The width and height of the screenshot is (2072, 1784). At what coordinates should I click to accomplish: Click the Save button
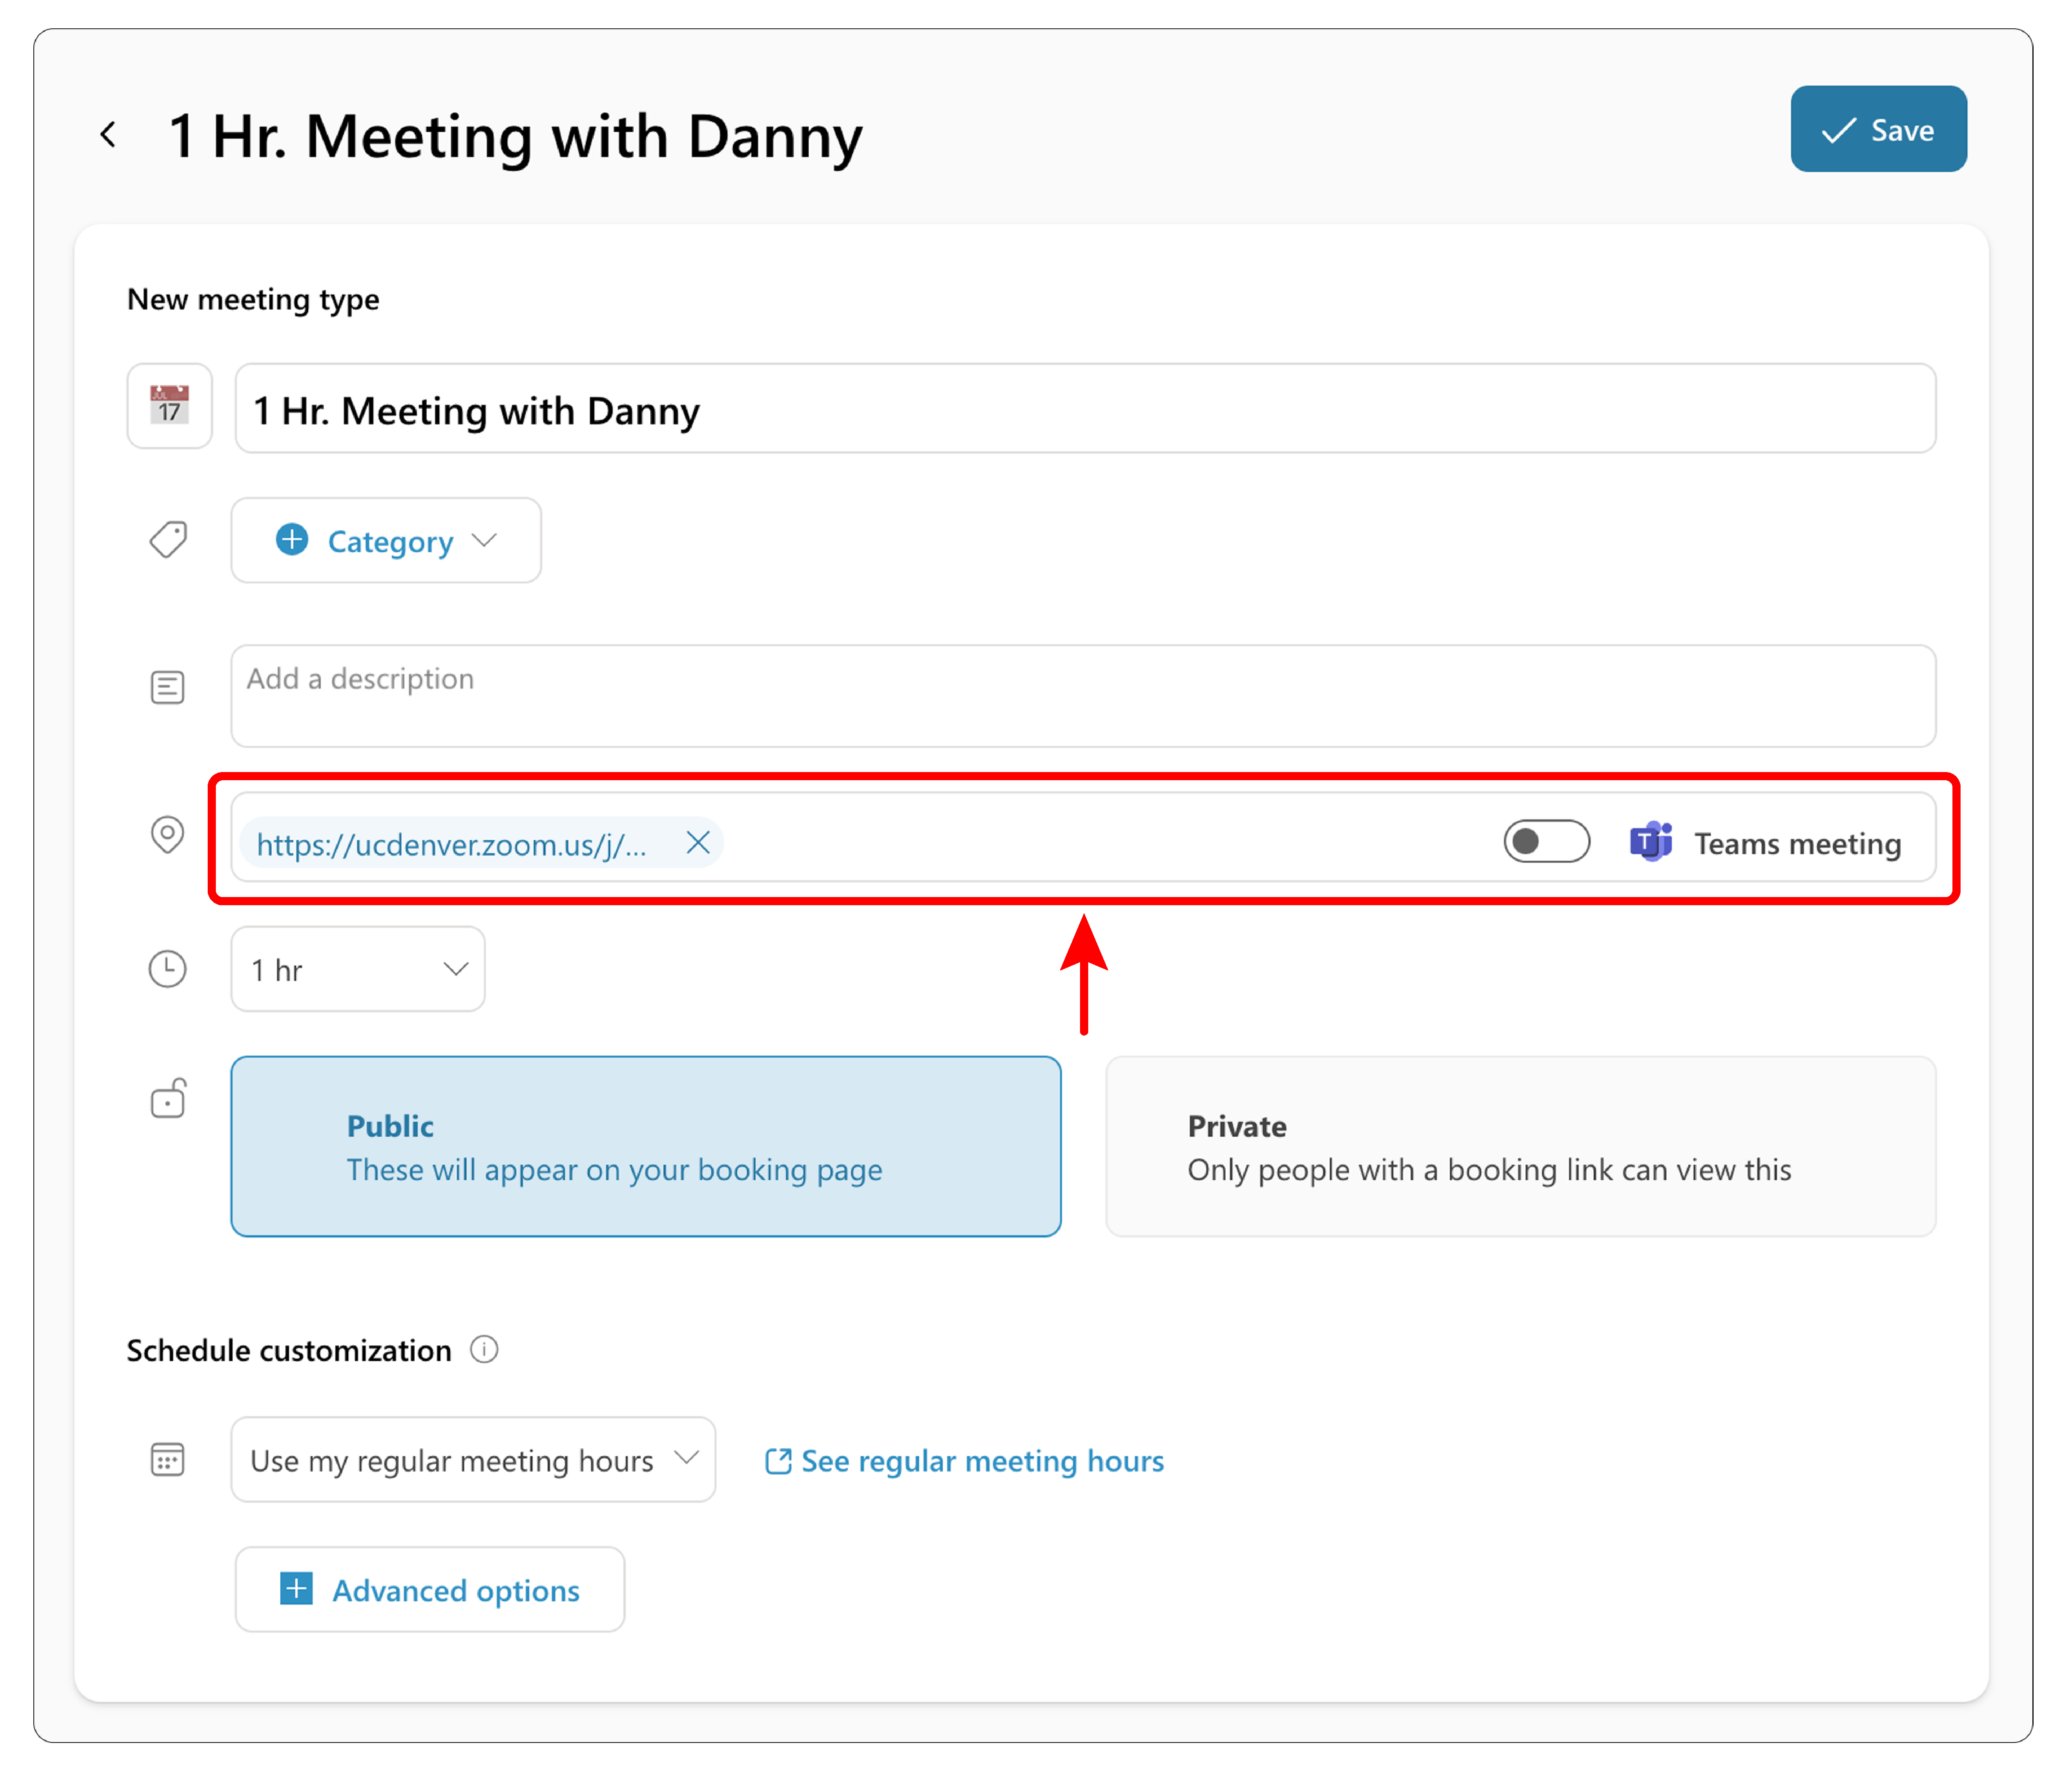click(1877, 130)
